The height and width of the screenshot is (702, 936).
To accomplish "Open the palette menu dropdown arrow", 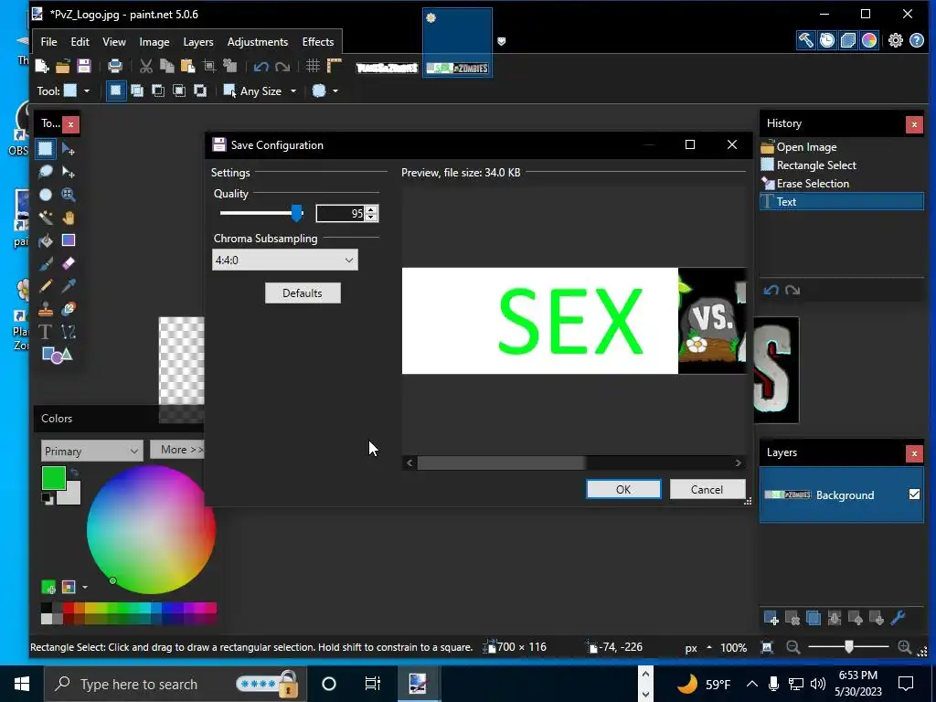I will click(85, 588).
